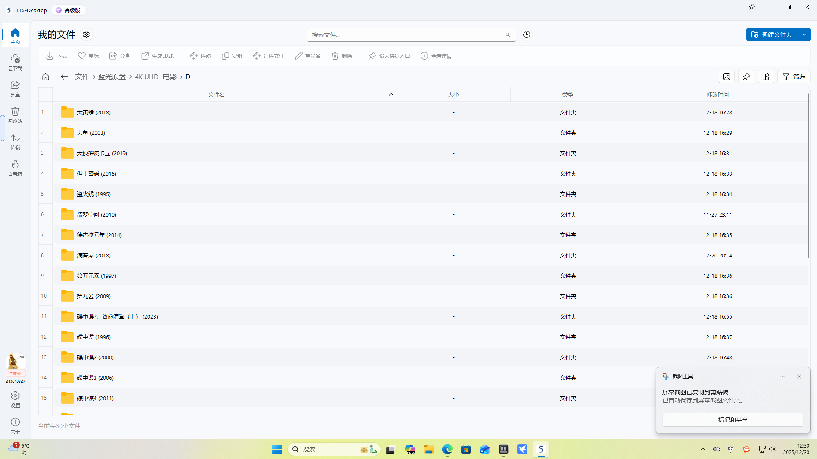Image resolution: width=817 pixels, height=459 pixels.
Task: Select the 碟中谍 (1996) folder
Action: coord(431,337)
